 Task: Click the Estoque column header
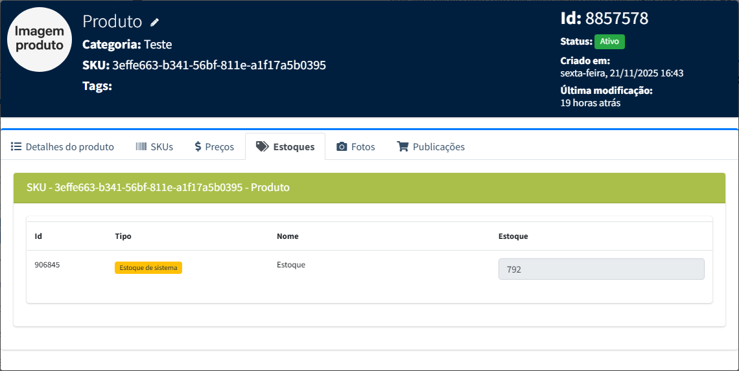click(513, 236)
